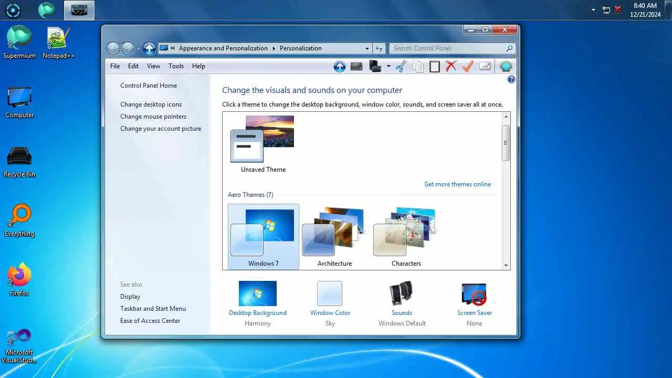Viewport: 672px width, 378px height.
Task: Open the recent pages dropdown arrow
Action: point(138,48)
